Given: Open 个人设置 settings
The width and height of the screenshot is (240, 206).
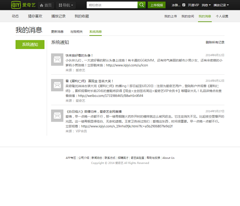Looking at the screenshot, I should [222, 16].
